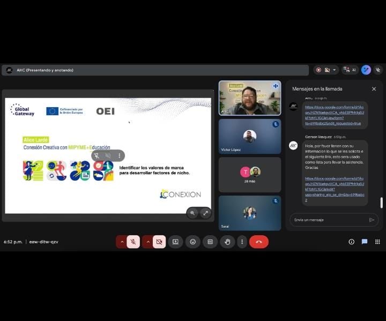Click the present screen button

point(175,242)
